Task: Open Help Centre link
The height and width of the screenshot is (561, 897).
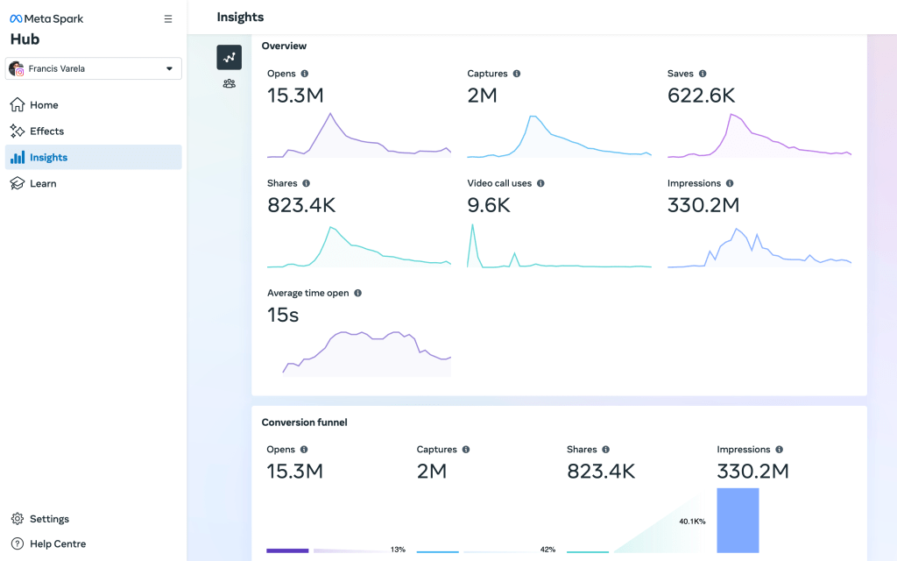Action: click(58, 544)
